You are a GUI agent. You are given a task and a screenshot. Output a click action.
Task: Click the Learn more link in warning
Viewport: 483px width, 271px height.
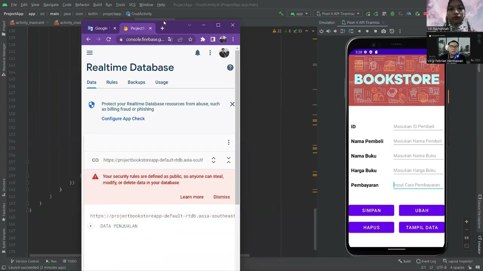click(x=192, y=197)
